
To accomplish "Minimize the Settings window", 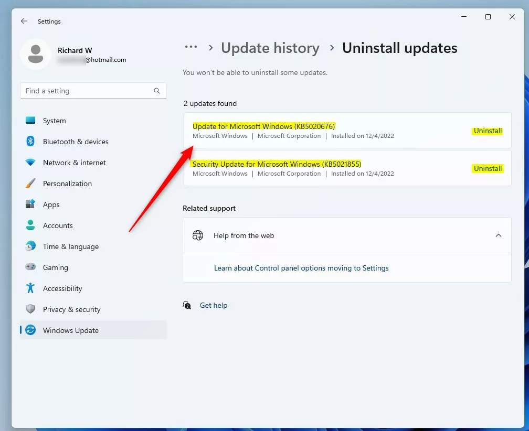I will pos(464,16).
